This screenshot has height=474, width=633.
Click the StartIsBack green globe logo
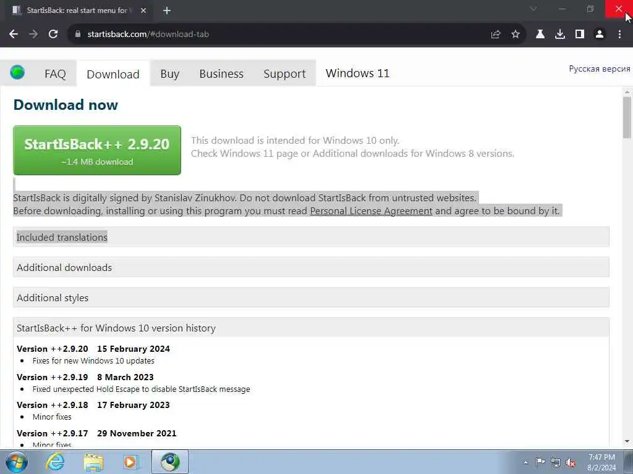[x=17, y=73]
